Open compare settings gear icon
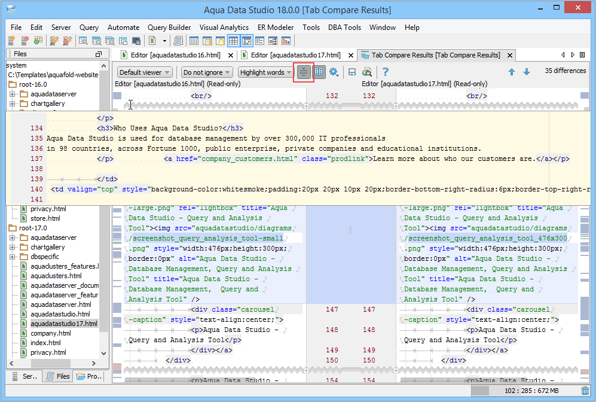The width and height of the screenshot is (596, 402). (x=334, y=72)
